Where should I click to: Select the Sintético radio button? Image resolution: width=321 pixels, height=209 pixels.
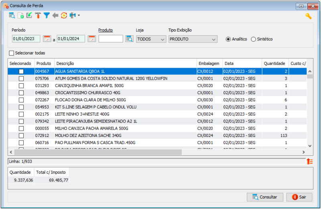(253, 39)
